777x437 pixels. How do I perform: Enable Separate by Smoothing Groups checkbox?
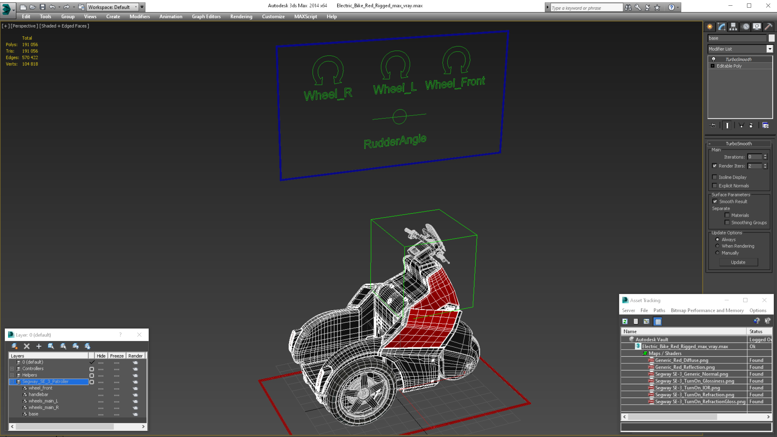[x=727, y=222]
